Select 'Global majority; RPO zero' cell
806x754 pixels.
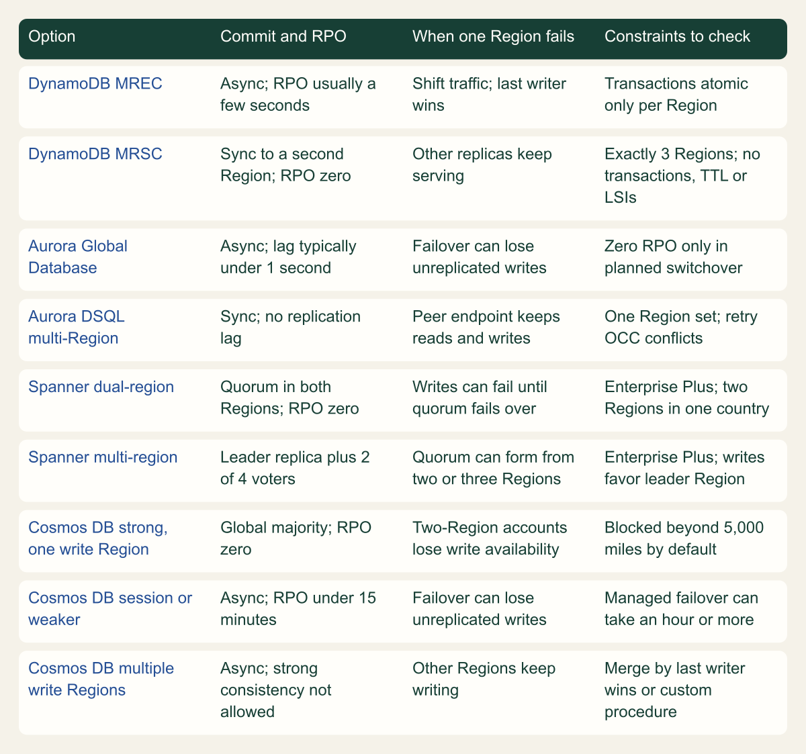pos(296,538)
